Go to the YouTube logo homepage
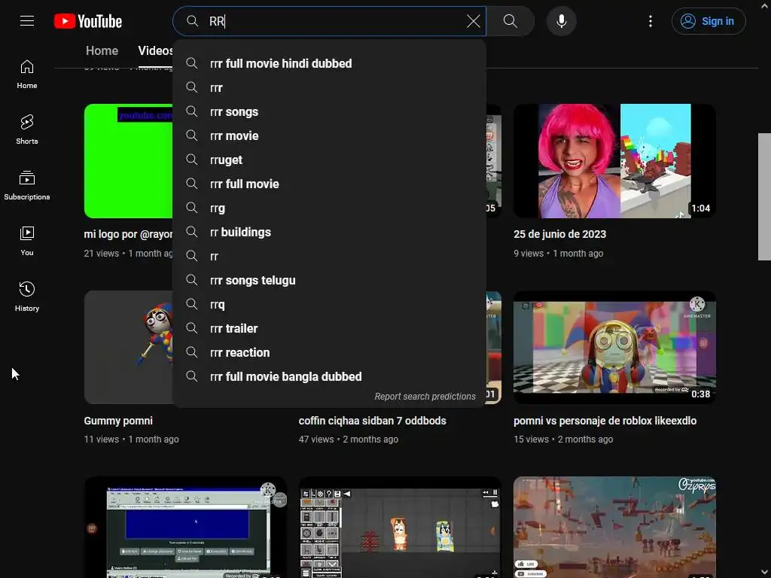This screenshot has width=771, height=578. [x=88, y=21]
